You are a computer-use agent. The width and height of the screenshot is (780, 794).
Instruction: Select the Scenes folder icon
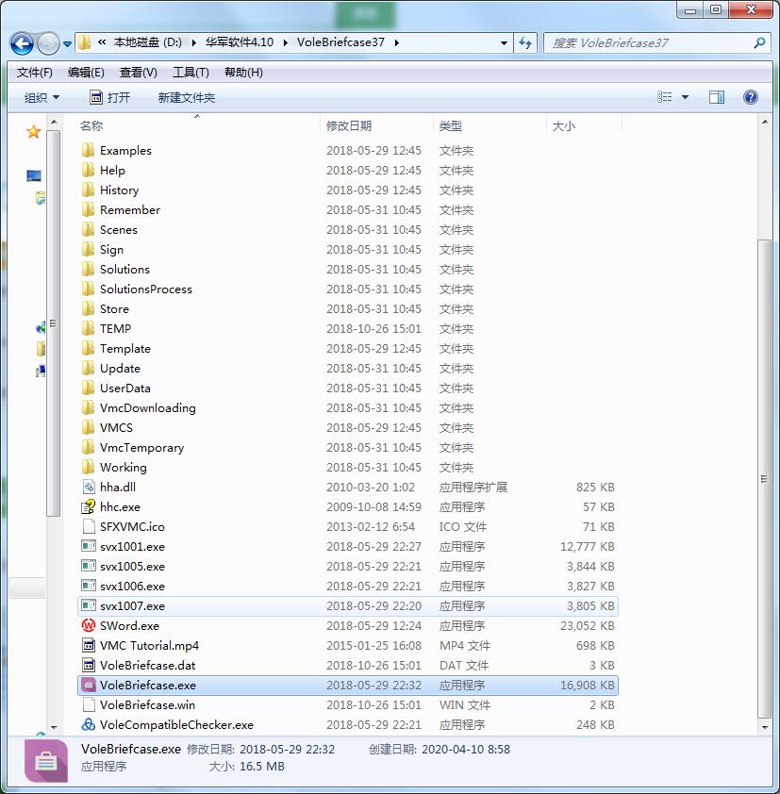click(88, 229)
